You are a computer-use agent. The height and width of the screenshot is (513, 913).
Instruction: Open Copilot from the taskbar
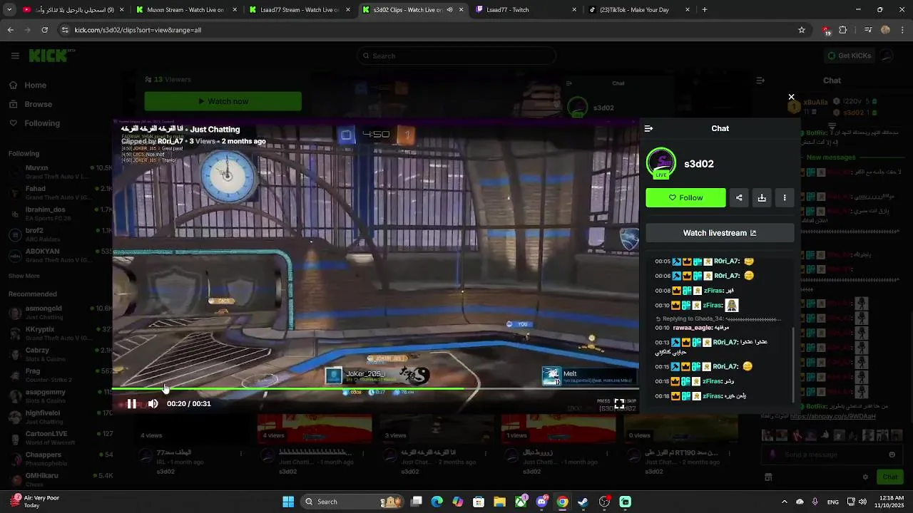click(458, 502)
